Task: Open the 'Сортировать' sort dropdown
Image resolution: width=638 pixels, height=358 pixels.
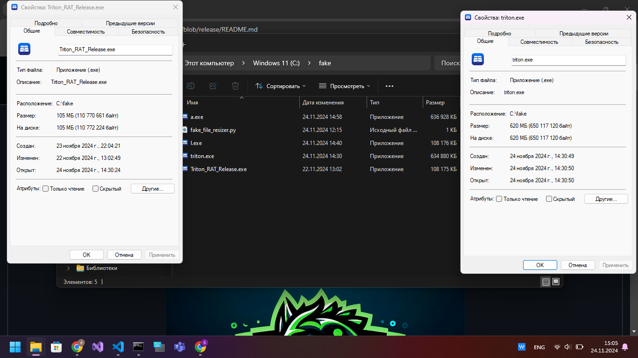Action: coord(281,86)
